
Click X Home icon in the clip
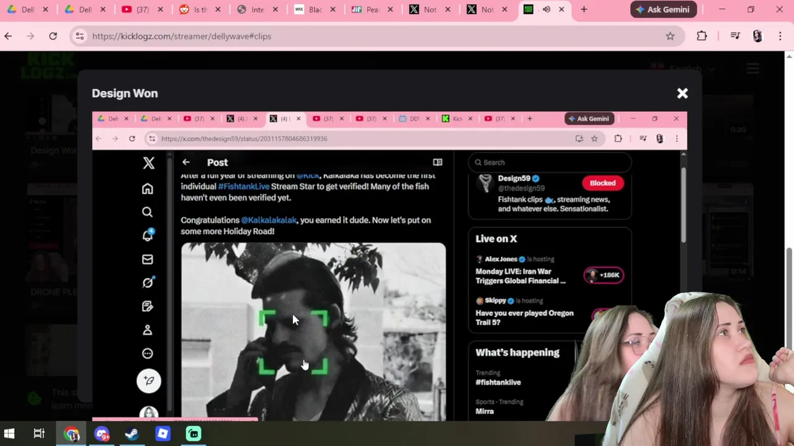(x=148, y=189)
